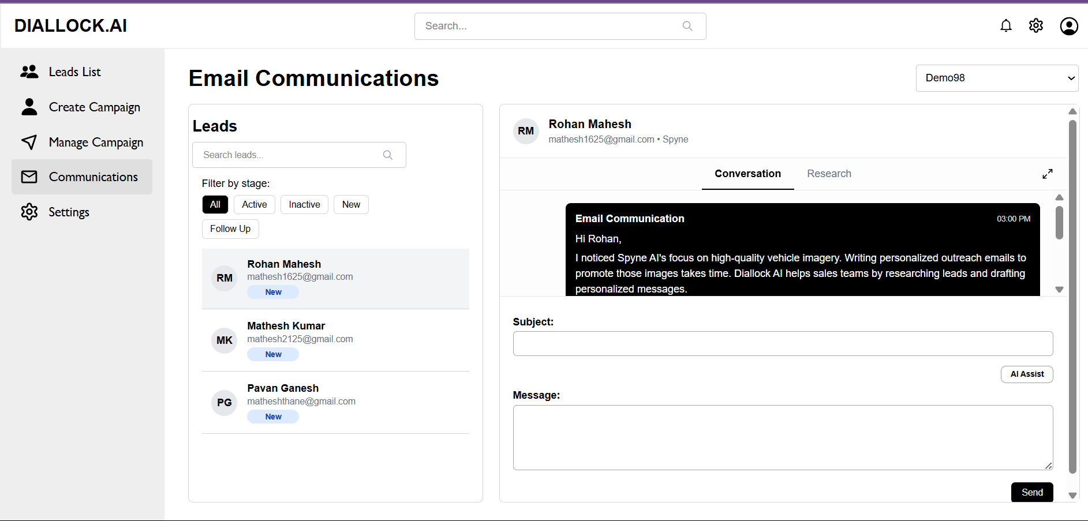
Task: Click mathesh1625@gmail.com in the leads list
Action: point(300,277)
